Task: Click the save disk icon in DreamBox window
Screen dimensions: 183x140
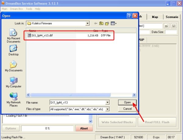Action: [x=174, y=26]
